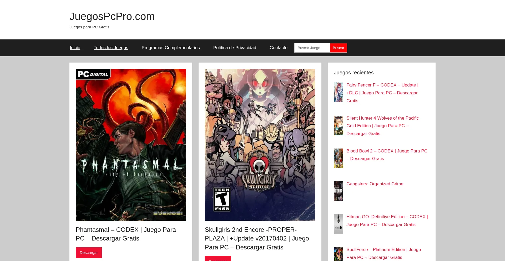Open the Phantasmal – CODEX post title
Screen dimensions: 505x261
(126, 234)
